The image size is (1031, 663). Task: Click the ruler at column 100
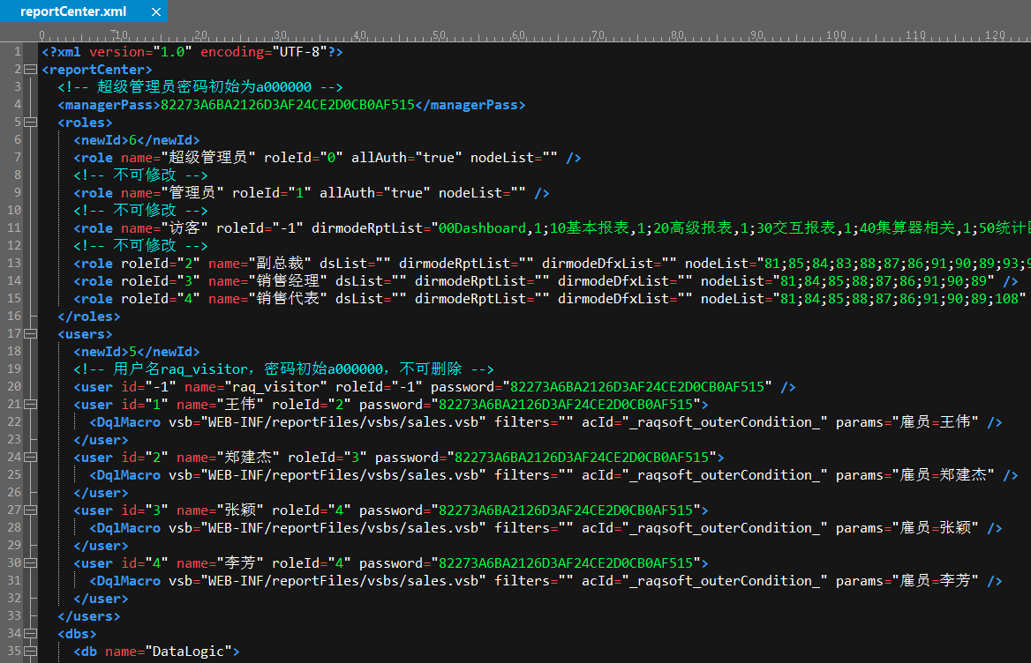835,35
